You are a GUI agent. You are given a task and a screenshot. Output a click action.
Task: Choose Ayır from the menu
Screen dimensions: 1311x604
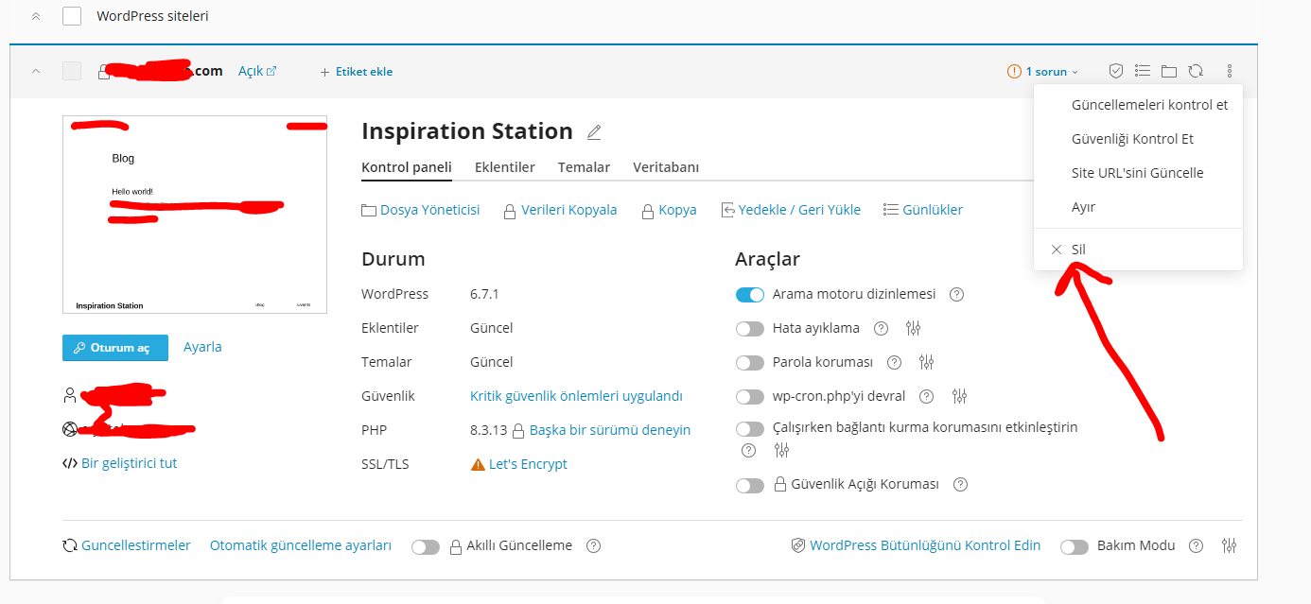pos(1138,207)
